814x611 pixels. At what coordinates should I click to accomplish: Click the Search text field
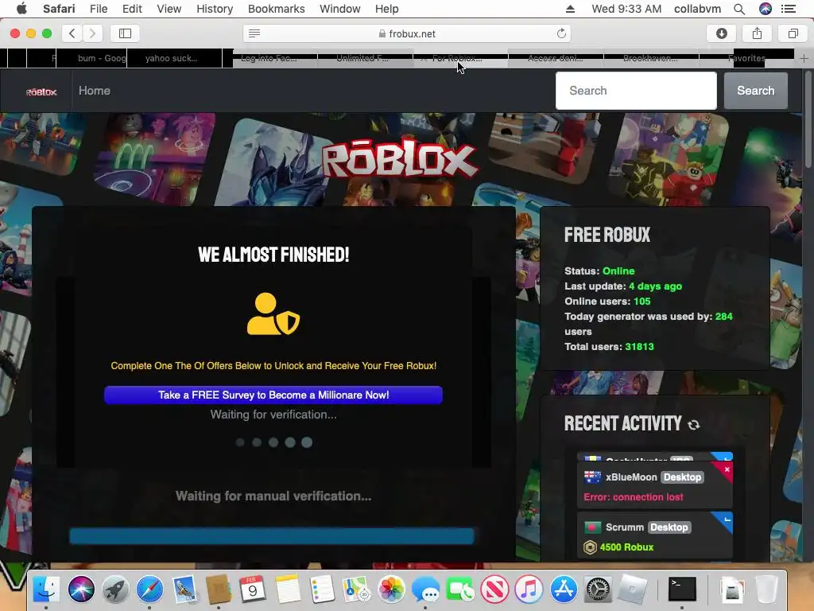click(x=636, y=91)
